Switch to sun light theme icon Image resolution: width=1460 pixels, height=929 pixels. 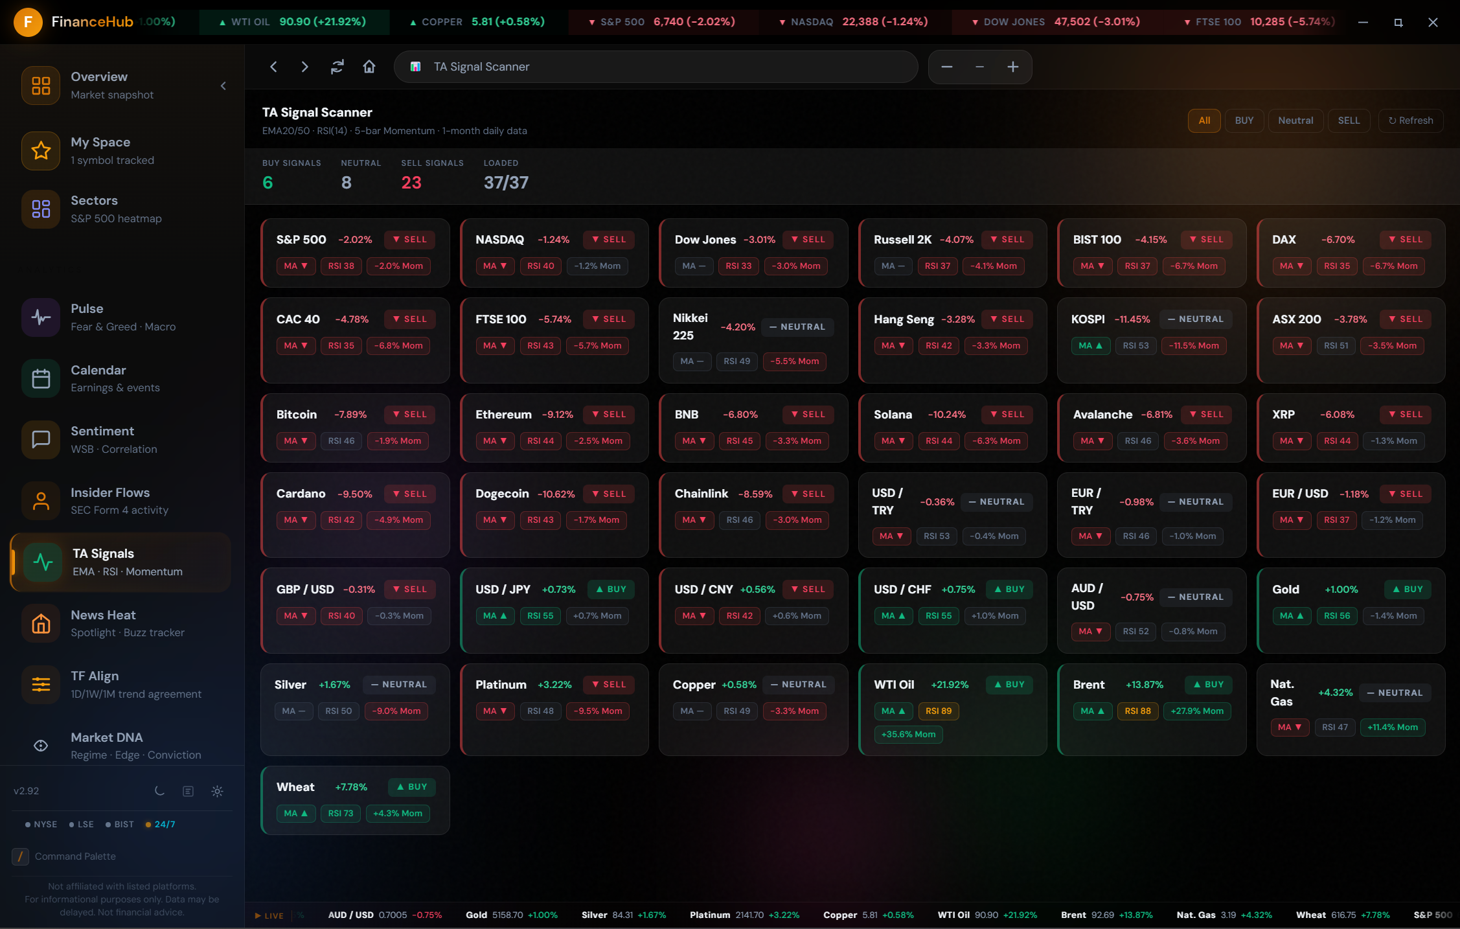[x=218, y=791]
